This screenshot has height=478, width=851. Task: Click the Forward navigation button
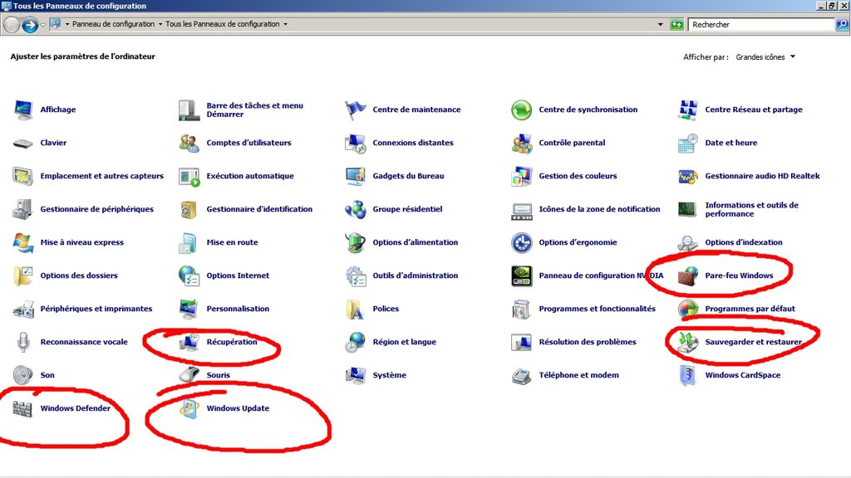(x=30, y=24)
